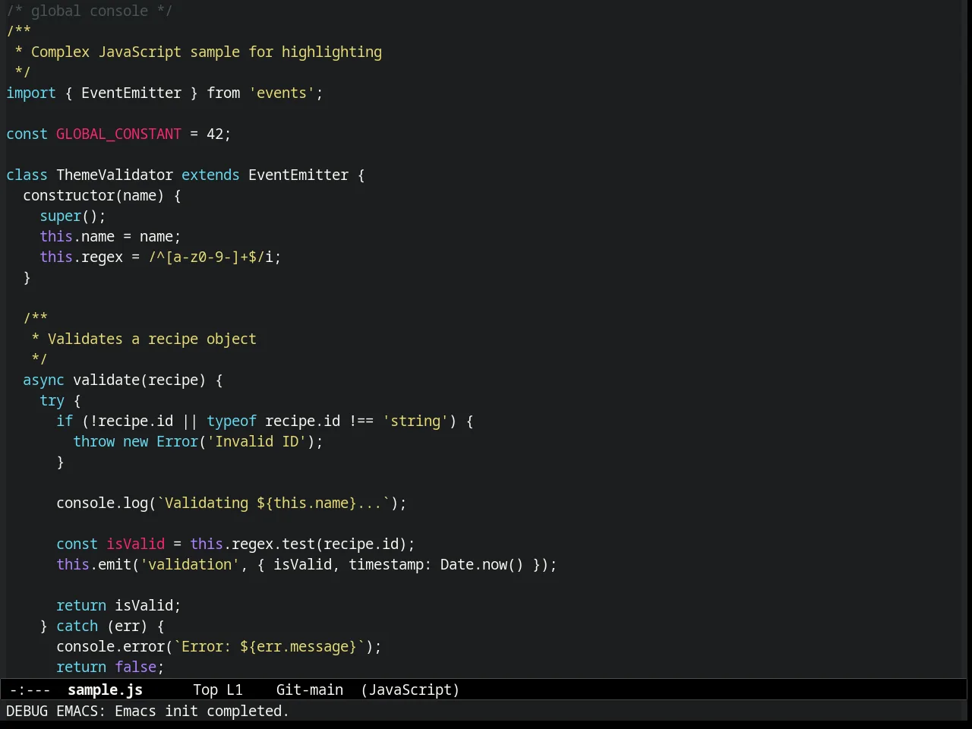Click 'validation' event name string

click(x=190, y=564)
